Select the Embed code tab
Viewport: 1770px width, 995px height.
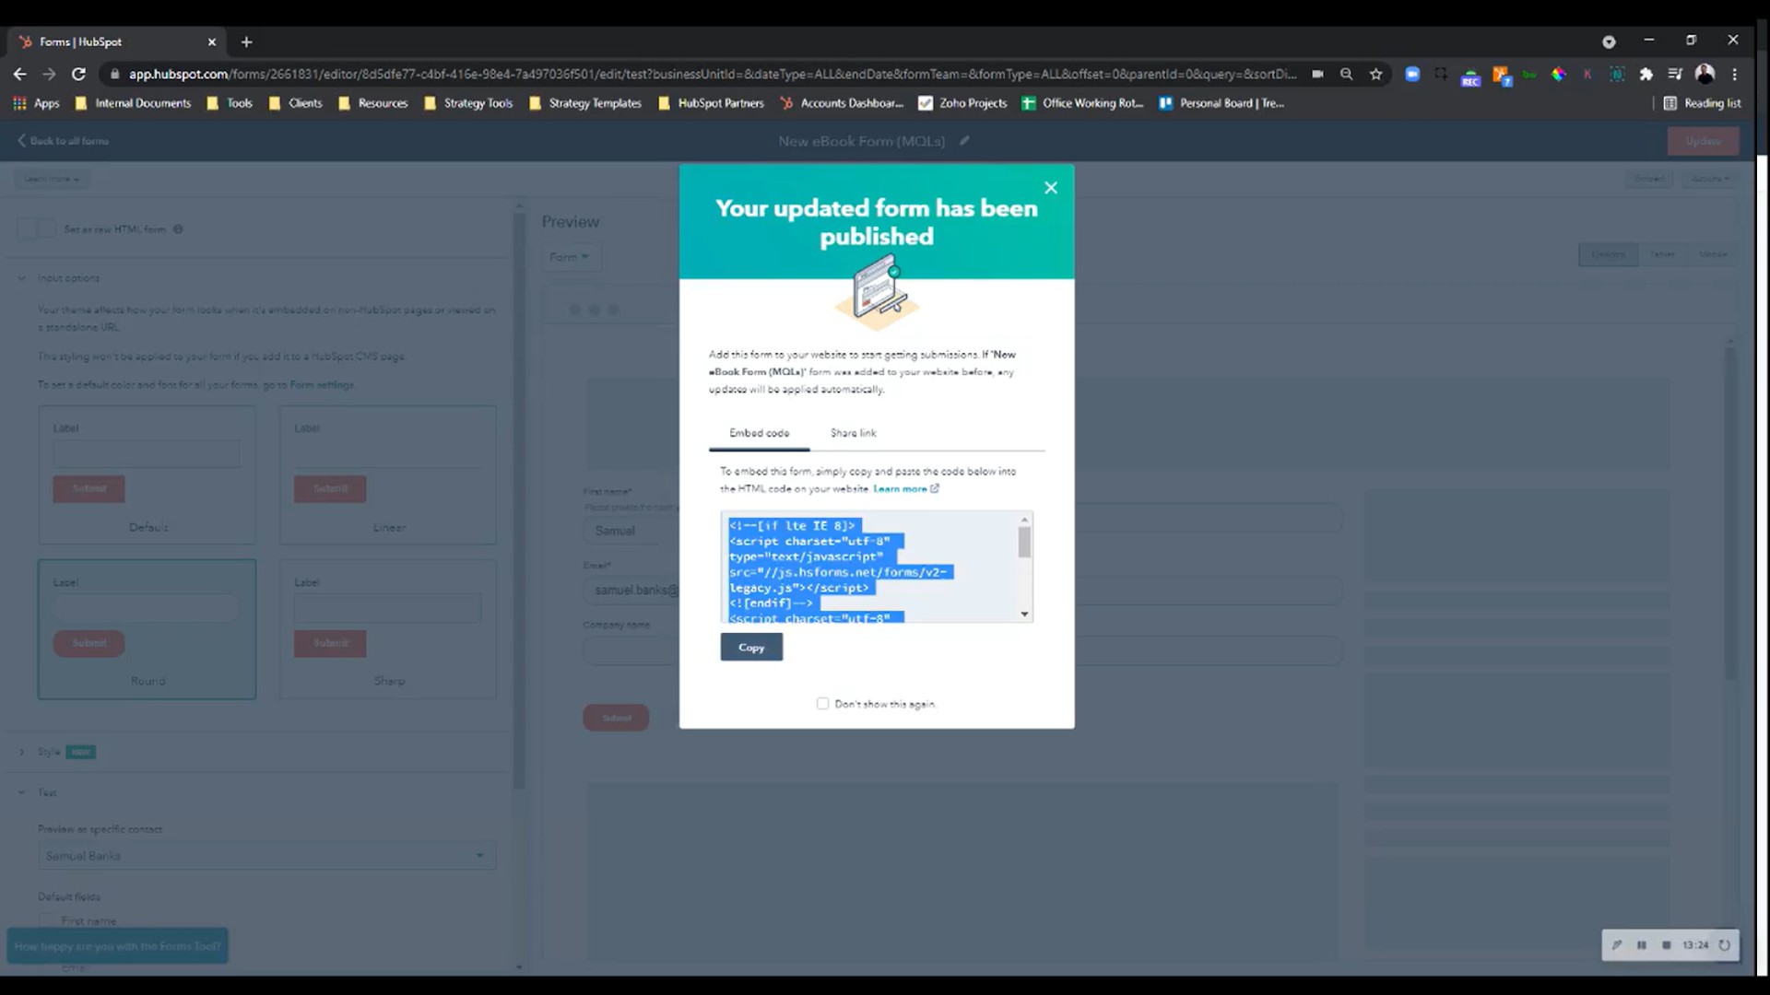759,433
